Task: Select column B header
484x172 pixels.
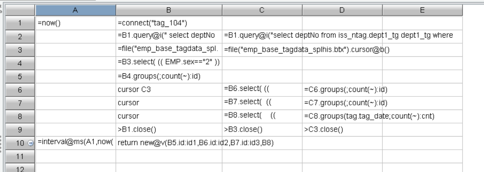Action: pos(169,11)
